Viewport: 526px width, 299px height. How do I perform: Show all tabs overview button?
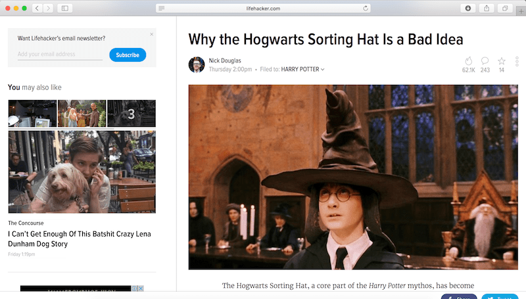505,8
